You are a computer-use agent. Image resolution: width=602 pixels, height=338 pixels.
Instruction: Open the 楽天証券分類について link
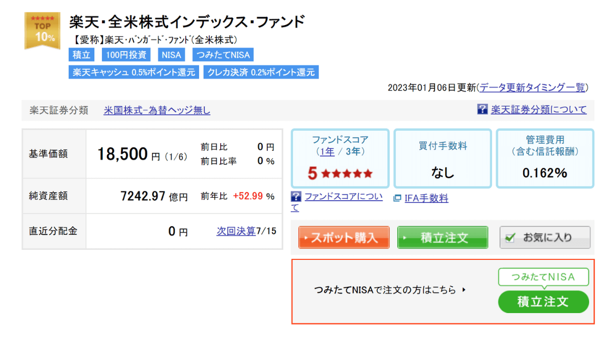tap(539, 110)
